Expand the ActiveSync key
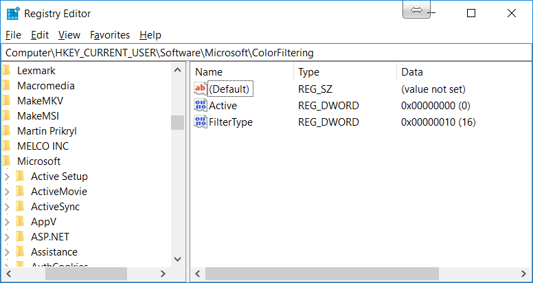This screenshot has width=533, height=283. coord(7,207)
